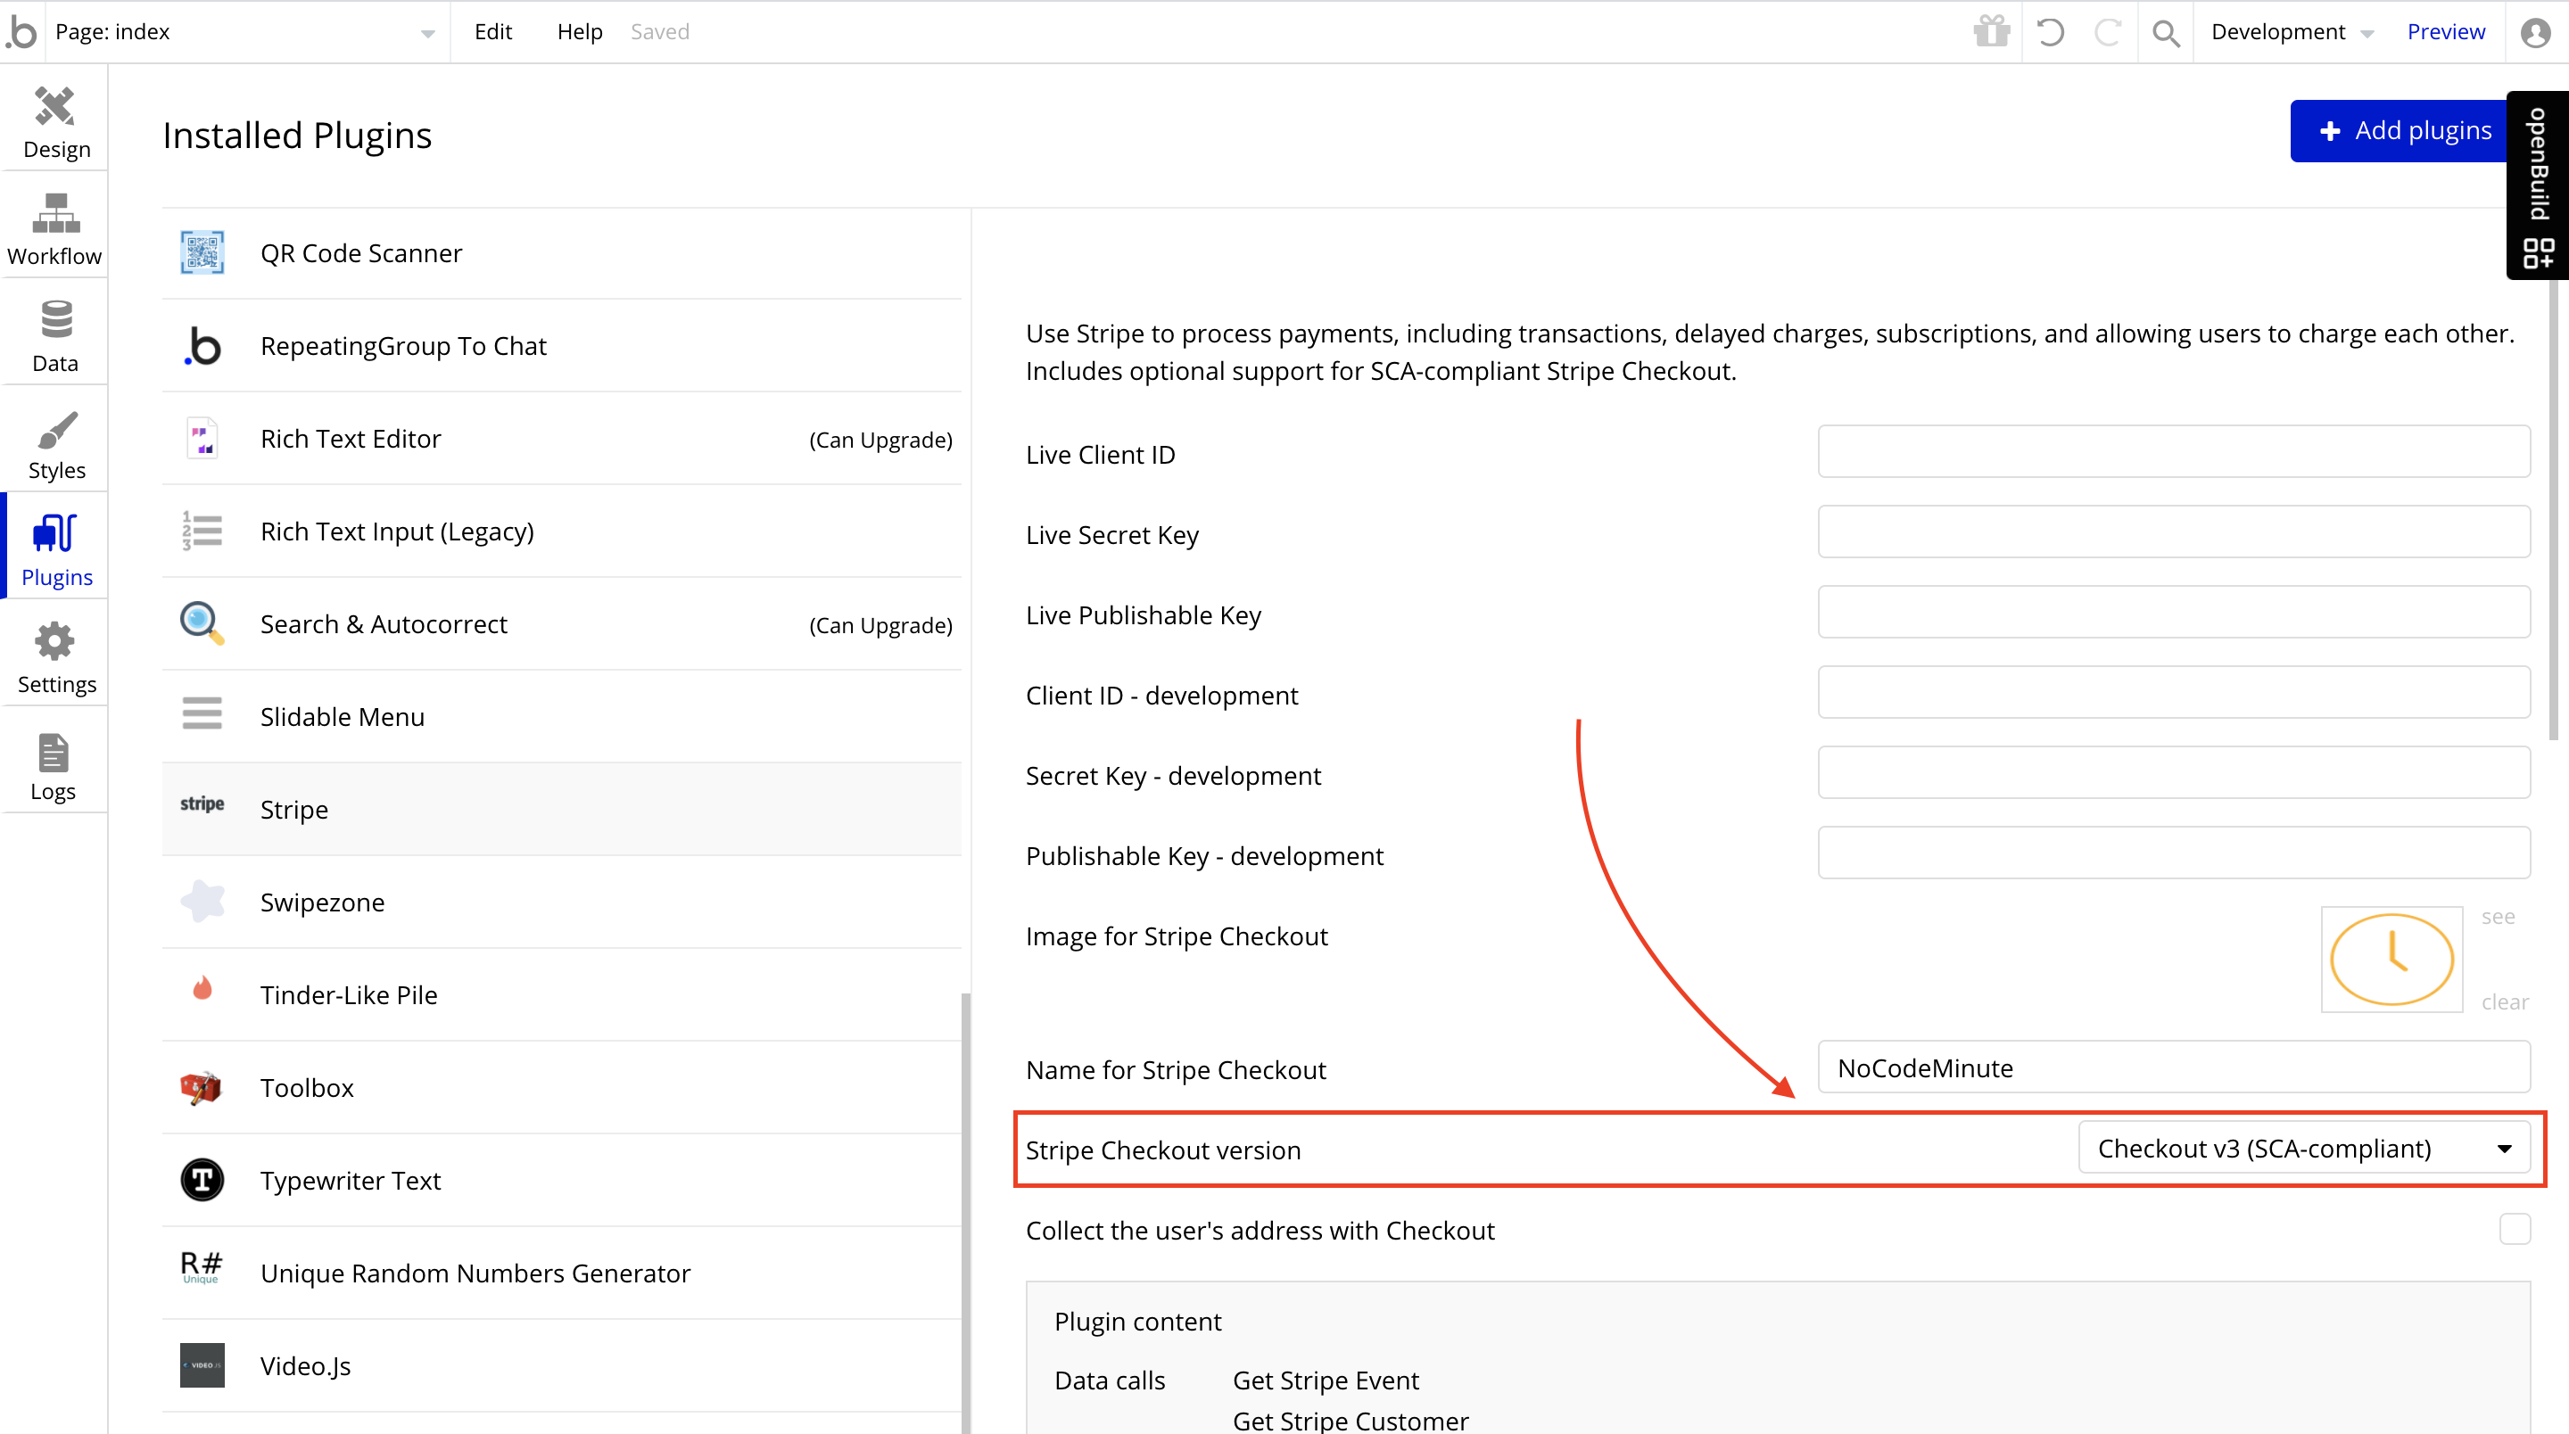Click the gift box icon
Viewport: 2569px width, 1434px height.
[1992, 32]
